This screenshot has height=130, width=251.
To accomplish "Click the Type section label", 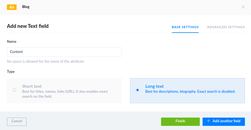I will tap(11, 71).
